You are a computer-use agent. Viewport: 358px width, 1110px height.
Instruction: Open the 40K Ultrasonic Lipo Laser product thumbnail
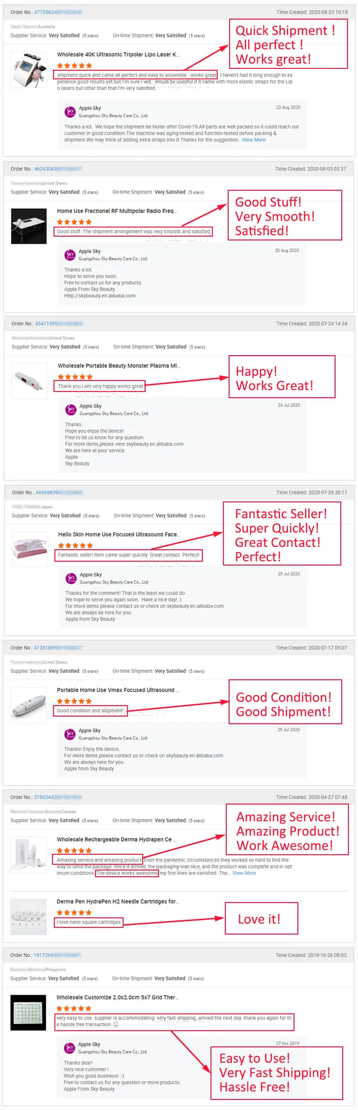pyautogui.click(x=29, y=70)
